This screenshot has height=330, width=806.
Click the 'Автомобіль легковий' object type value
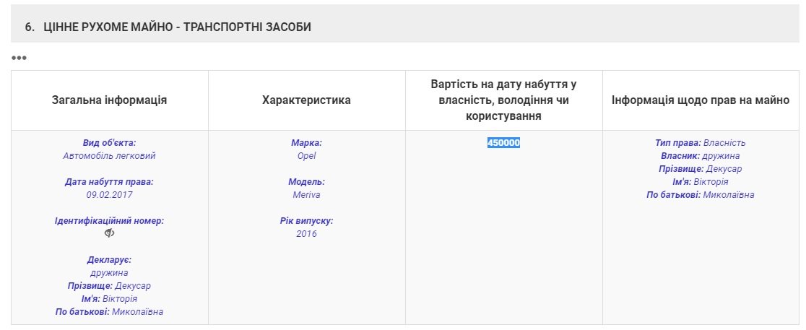(x=109, y=155)
